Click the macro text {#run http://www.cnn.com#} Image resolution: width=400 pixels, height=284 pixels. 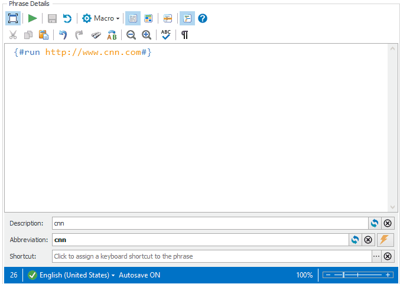click(x=83, y=53)
